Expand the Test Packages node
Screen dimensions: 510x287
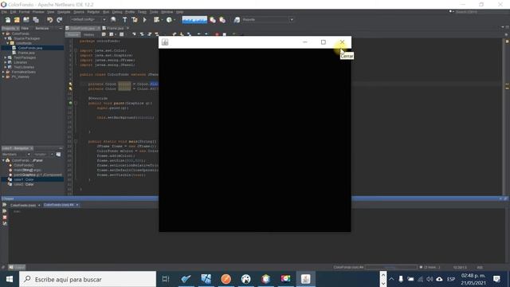pyautogui.click(x=6, y=57)
